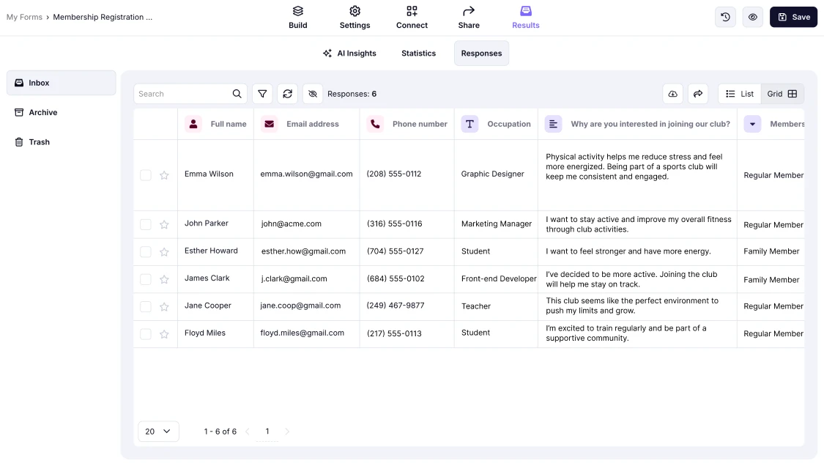
Task: Open the Membership column header dropdown
Action: (752, 124)
